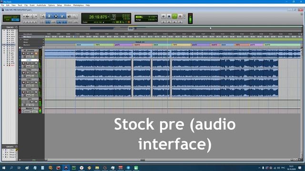This screenshot has height=171, width=305.
Task: Select Group 1 in groups list
Action: point(12,152)
